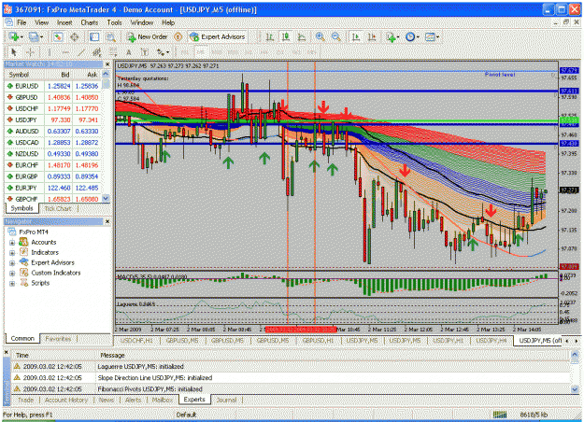Expand the Accounts tree node

click(x=12, y=243)
